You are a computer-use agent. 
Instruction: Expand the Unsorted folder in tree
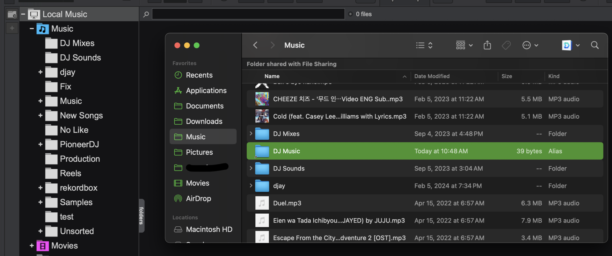coord(40,231)
